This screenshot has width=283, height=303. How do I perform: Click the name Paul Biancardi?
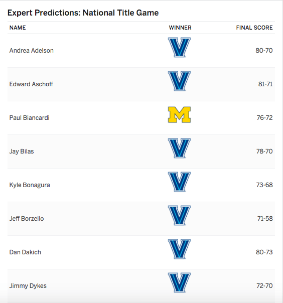point(30,118)
